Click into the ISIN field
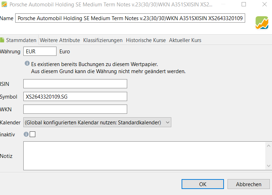This screenshot has width=272, height=195. (75, 84)
